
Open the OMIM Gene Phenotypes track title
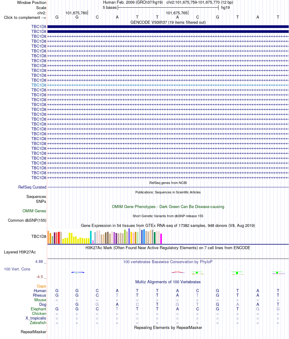click(x=168, y=207)
